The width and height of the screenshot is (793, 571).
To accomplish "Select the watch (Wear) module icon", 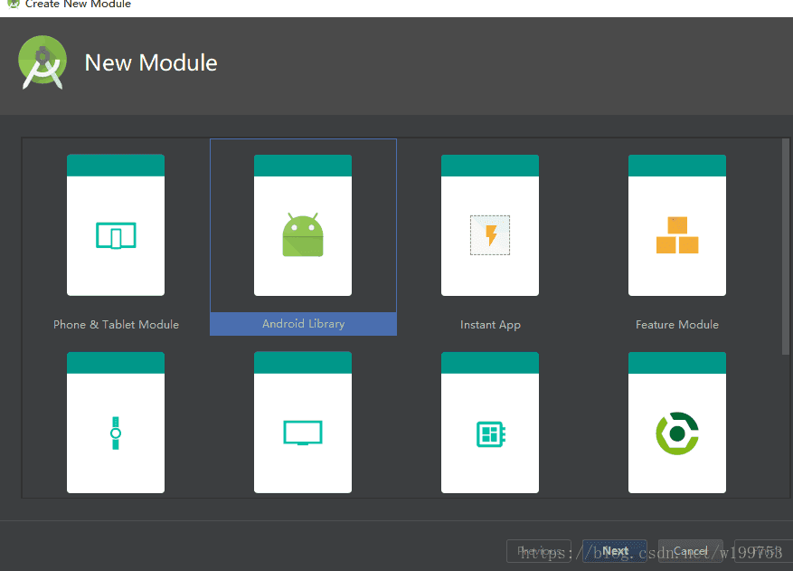I will point(116,433).
